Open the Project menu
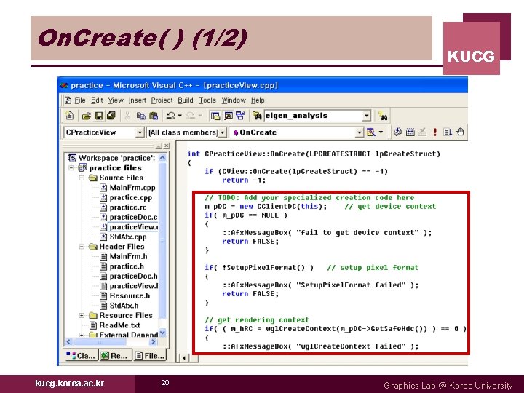 coord(162,100)
